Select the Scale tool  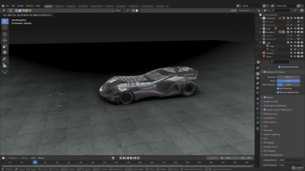(5, 46)
